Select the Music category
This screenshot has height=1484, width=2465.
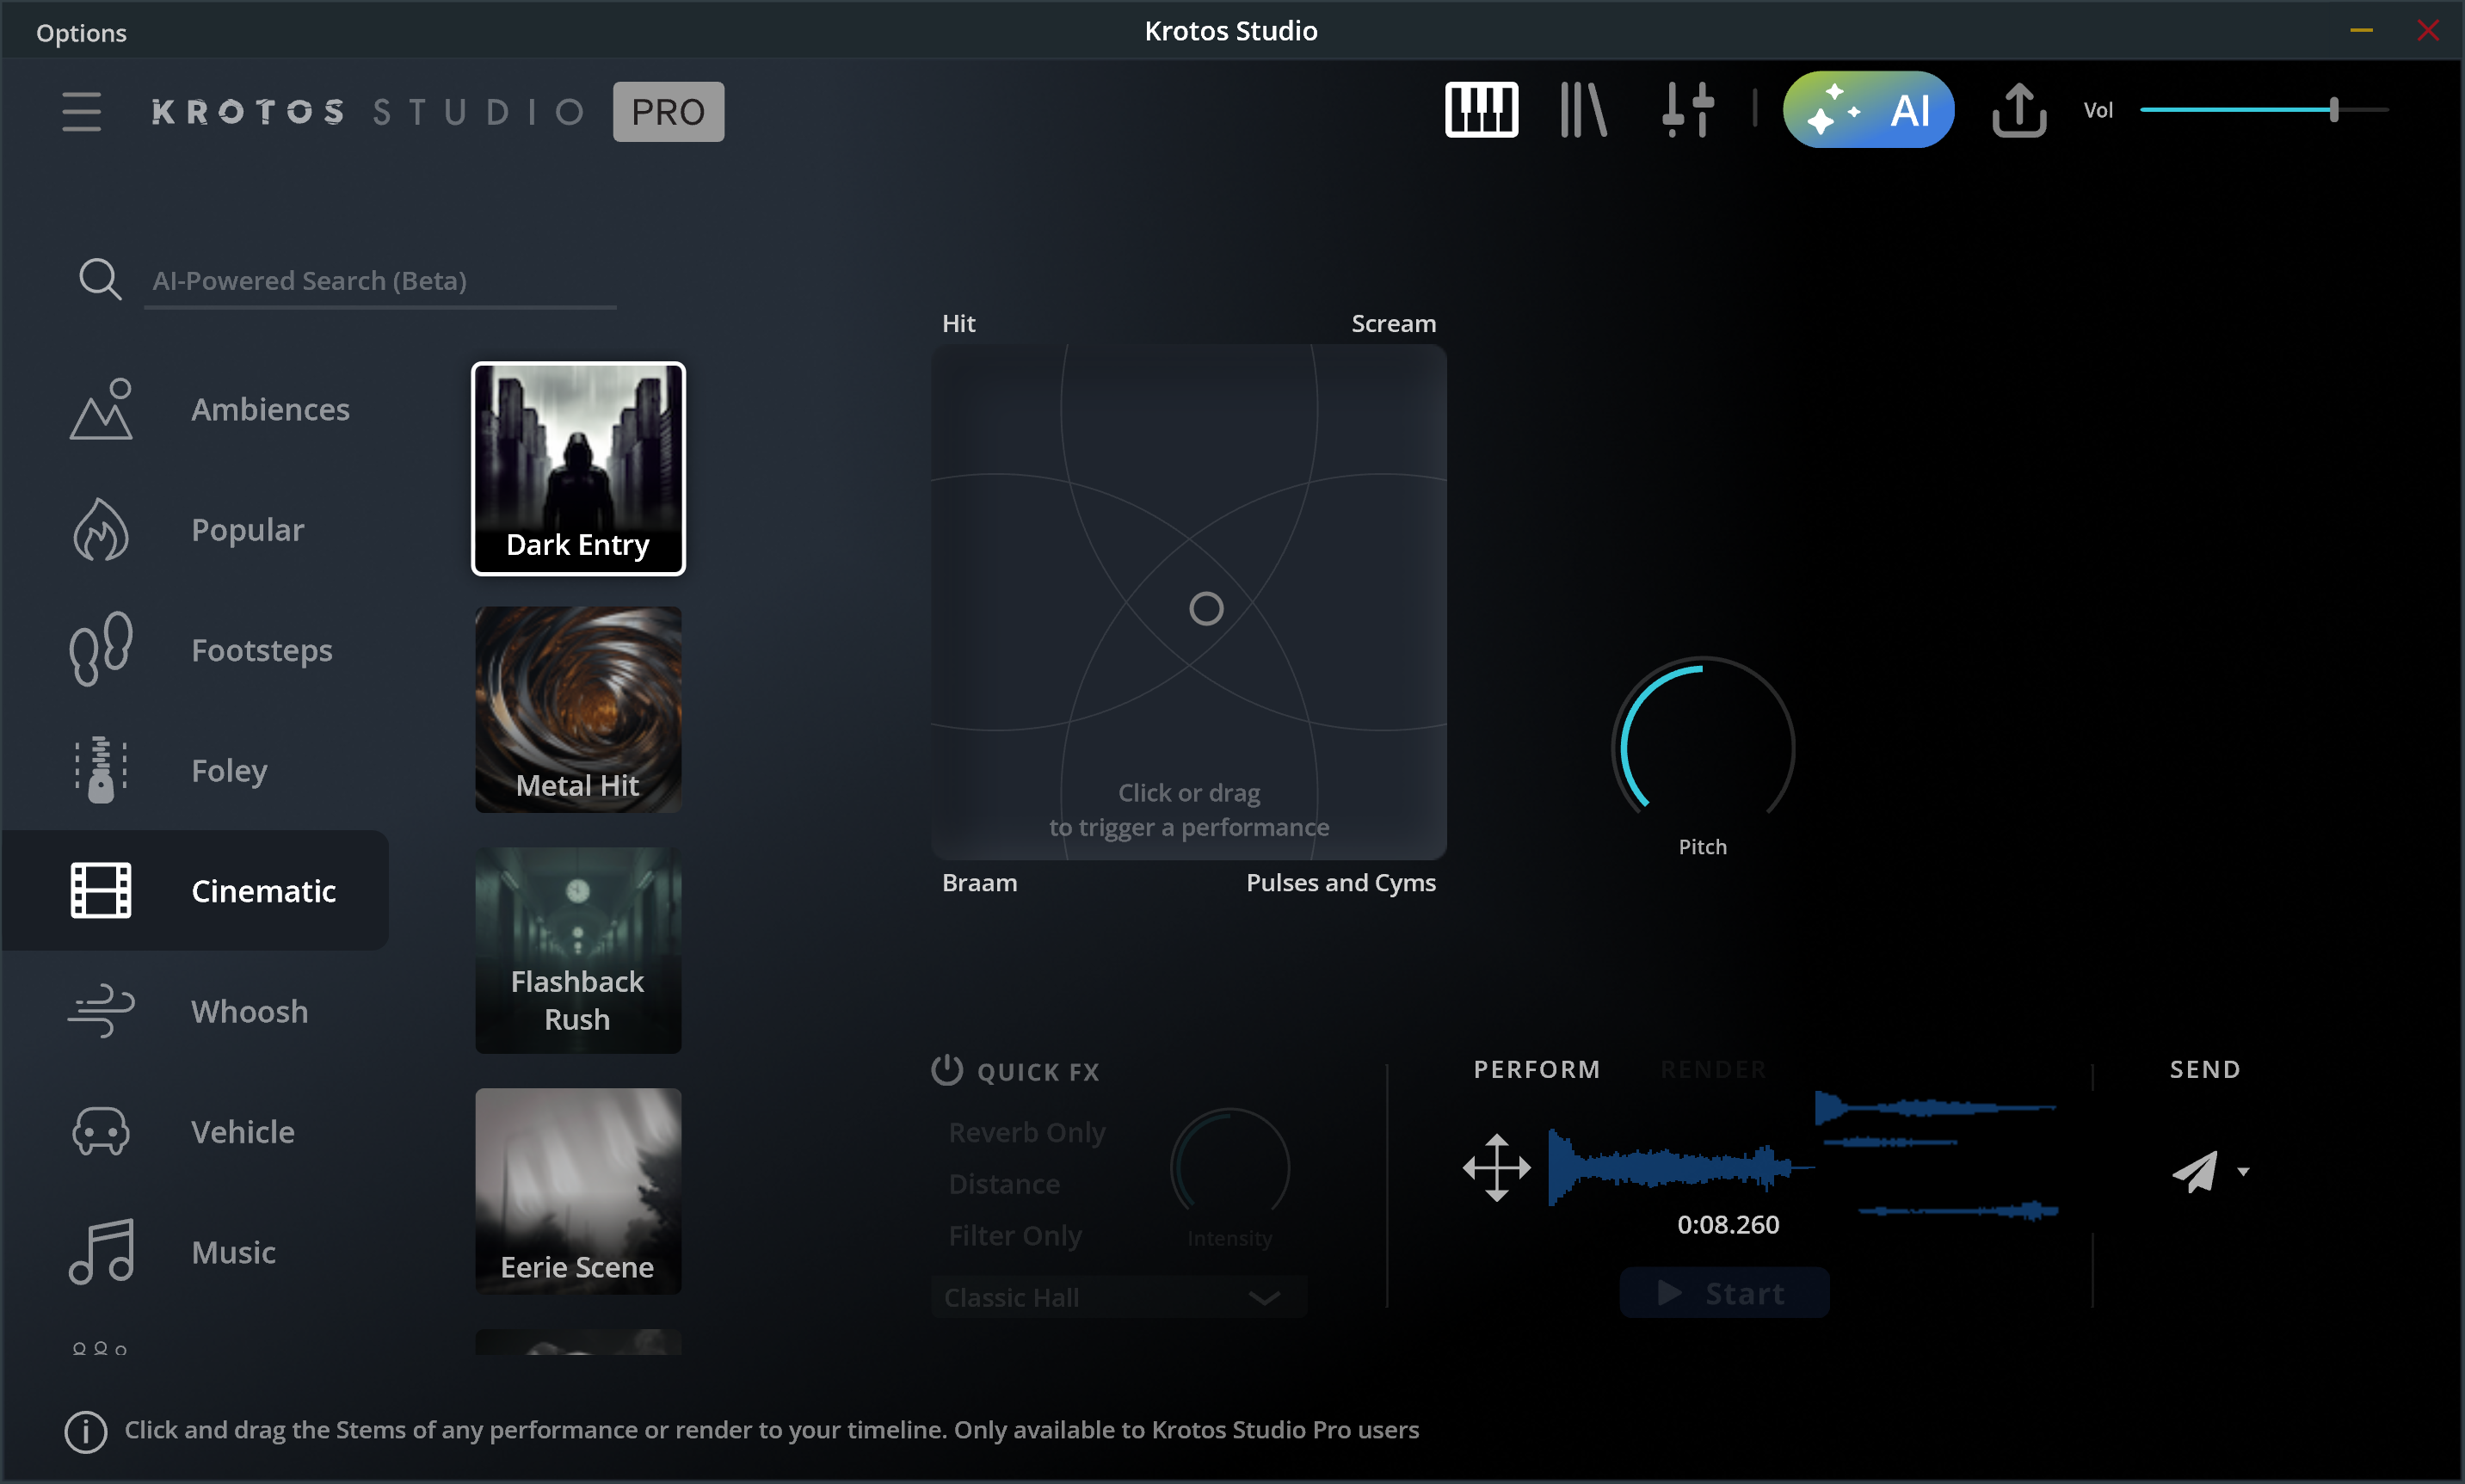pos(195,1251)
